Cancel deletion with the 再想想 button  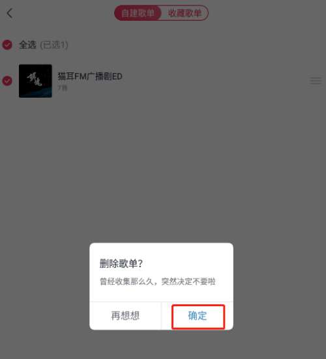125,316
